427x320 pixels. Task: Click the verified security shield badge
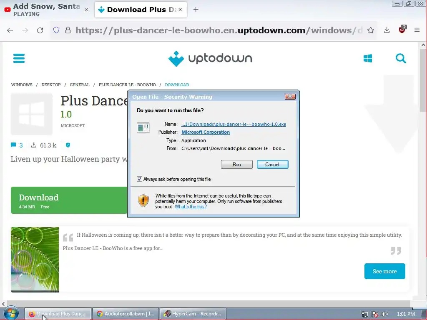68,145
